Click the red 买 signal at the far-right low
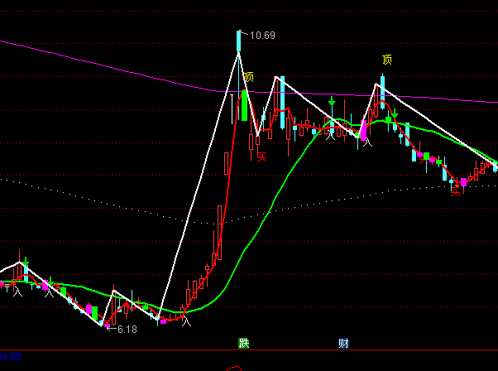This screenshot has width=498, height=371. (455, 191)
